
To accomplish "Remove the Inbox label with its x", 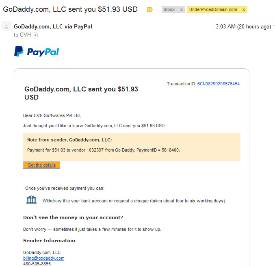I will [x=182, y=10].
